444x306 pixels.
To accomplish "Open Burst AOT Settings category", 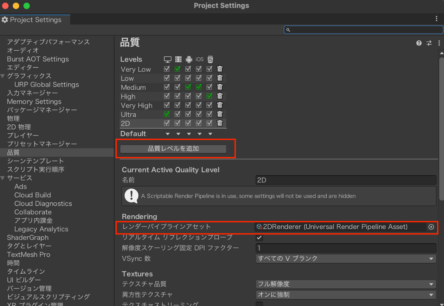I will tap(38, 59).
